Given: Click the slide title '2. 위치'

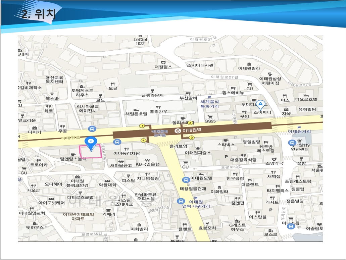Looking at the screenshot, I should click(x=39, y=14).
